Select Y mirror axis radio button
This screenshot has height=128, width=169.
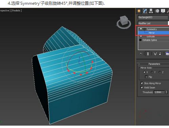coord(152,72)
